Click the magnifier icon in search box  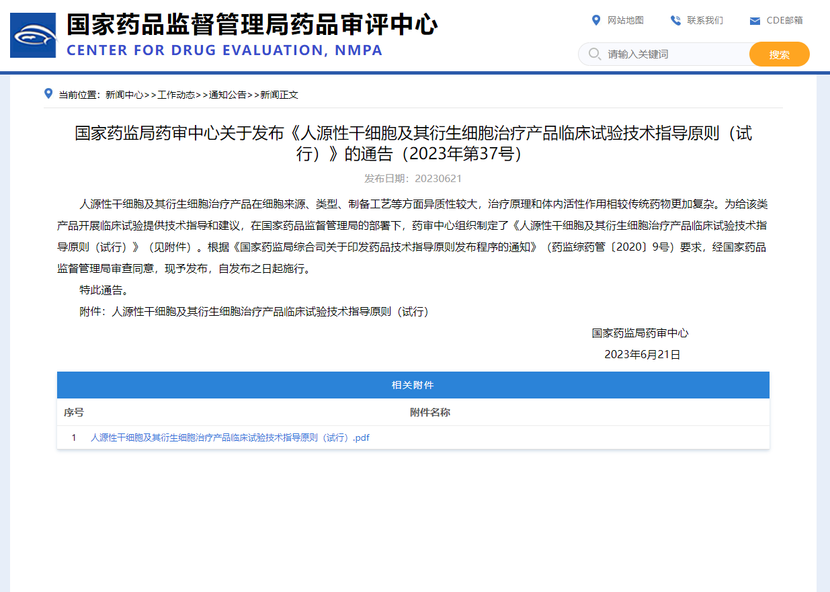coord(594,54)
